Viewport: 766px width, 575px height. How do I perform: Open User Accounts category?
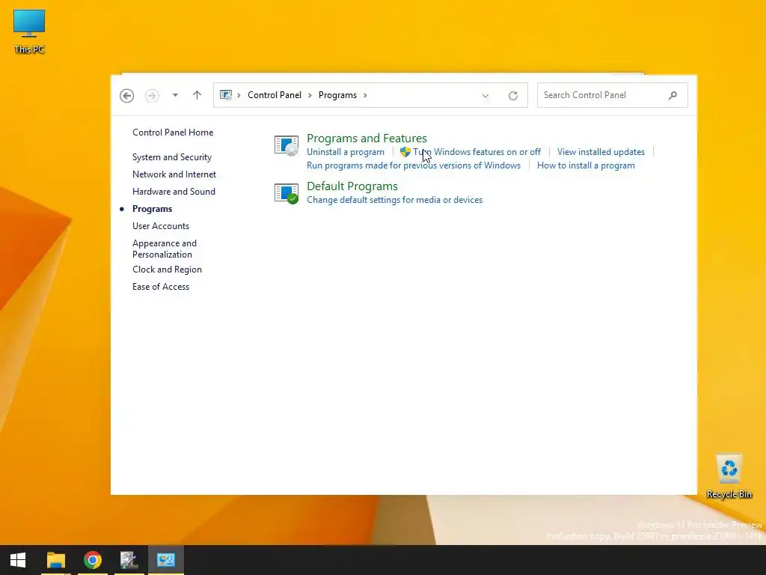click(161, 226)
